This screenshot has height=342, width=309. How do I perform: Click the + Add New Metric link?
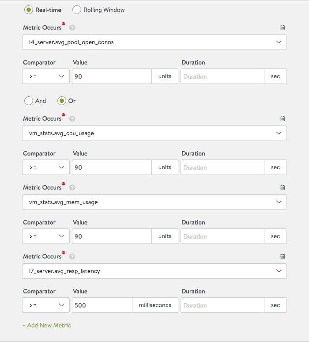47,325
